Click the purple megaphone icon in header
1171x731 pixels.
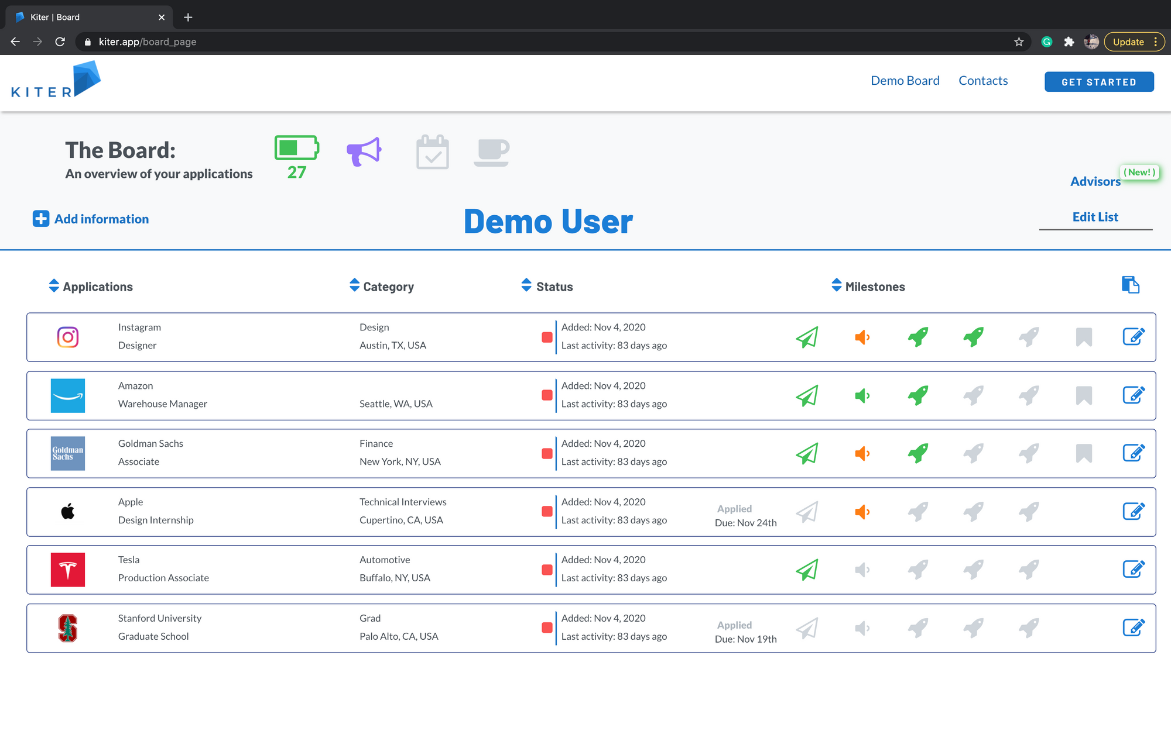[x=364, y=151]
